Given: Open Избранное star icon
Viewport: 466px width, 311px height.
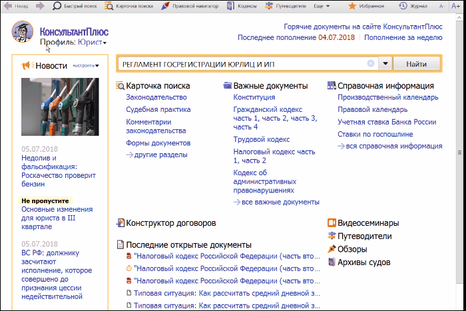Looking at the screenshot, I should click(352, 6).
